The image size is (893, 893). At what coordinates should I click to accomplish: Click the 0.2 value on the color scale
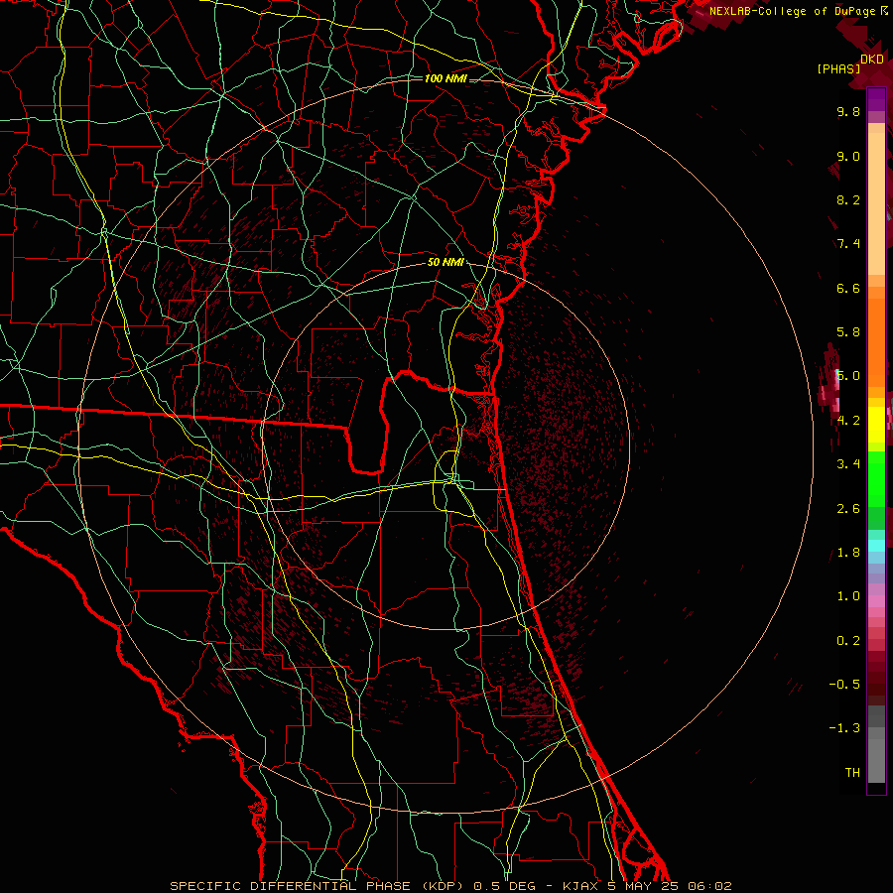[x=848, y=641]
